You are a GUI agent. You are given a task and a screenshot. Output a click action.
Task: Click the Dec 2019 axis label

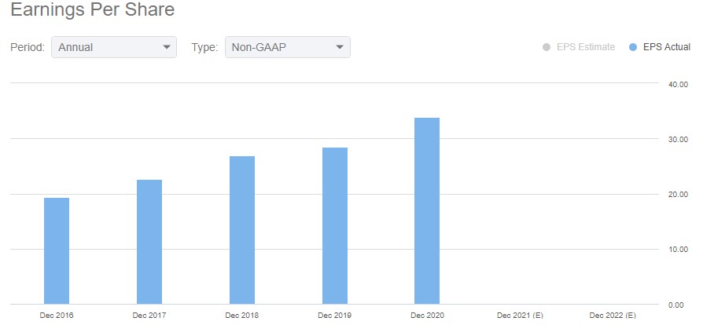[x=335, y=315]
